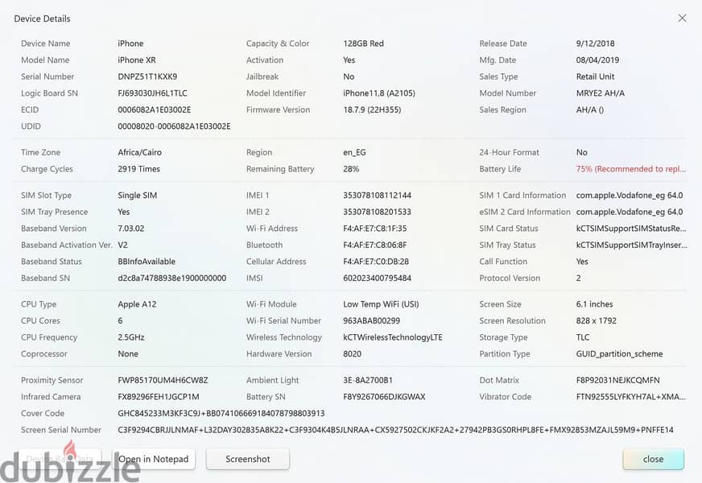702x483 pixels.
Task: Select sales type Retail Unit
Action: click(x=595, y=76)
